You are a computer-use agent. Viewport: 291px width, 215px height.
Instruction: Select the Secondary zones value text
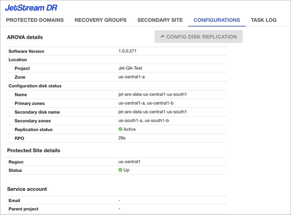click(143, 120)
